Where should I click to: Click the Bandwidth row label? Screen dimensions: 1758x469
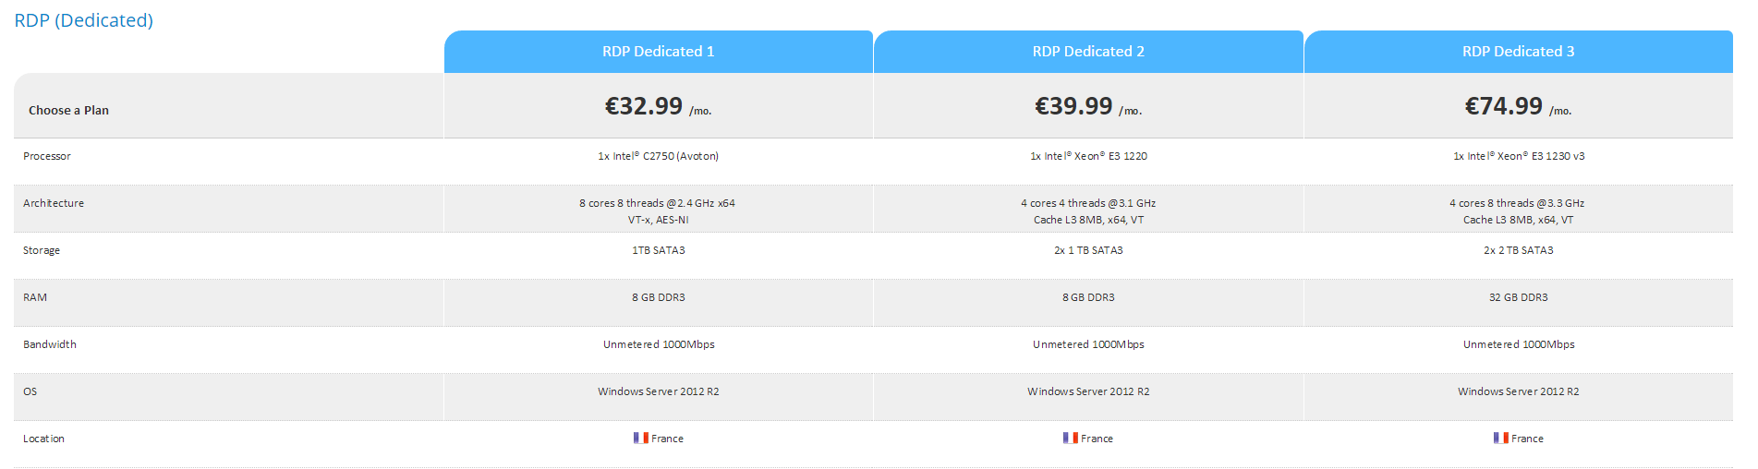[50, 344]
